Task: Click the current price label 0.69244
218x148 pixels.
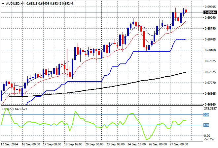Action: [210, 12]
